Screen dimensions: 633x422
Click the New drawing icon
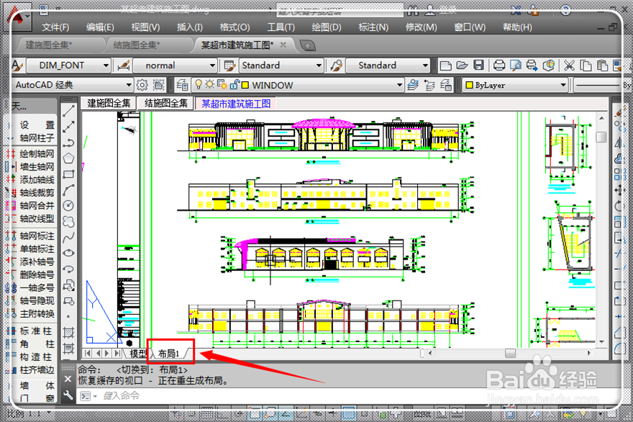[x=446, y=65]
